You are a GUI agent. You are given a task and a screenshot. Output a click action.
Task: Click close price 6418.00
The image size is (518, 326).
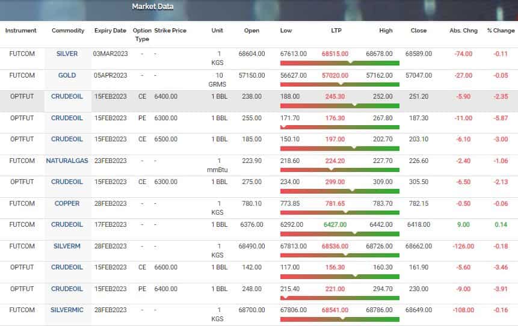[x=419, y=224]
